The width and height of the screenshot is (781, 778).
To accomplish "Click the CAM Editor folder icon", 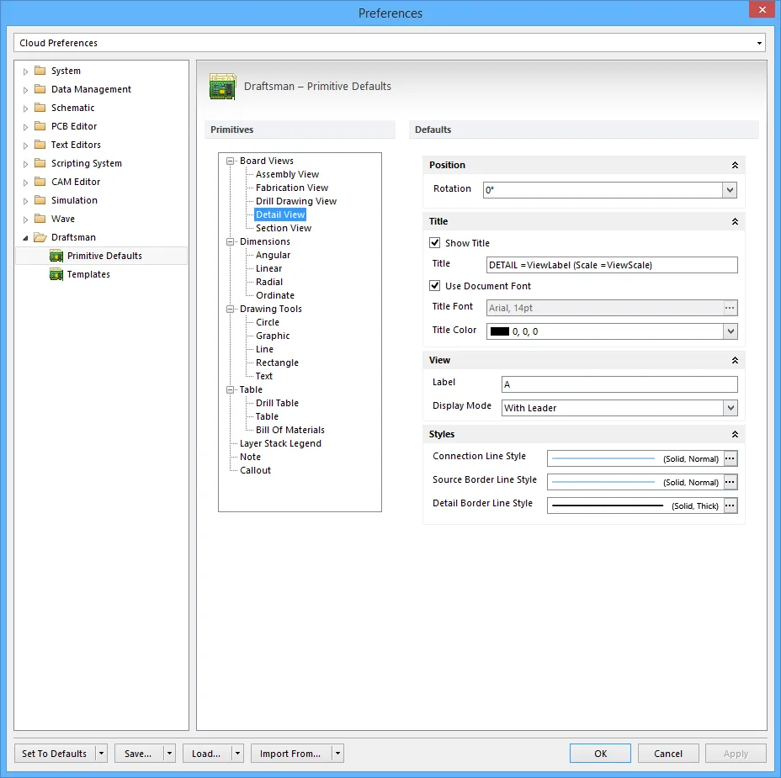I will point(40,182).
